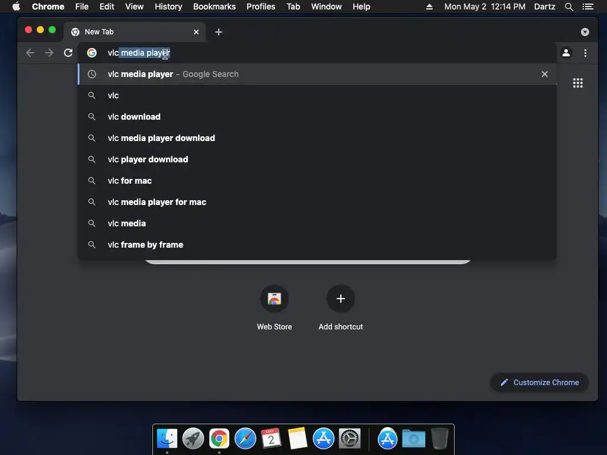Open Notes from the Dock
This screenshot has height=455, width=607.
298,439
